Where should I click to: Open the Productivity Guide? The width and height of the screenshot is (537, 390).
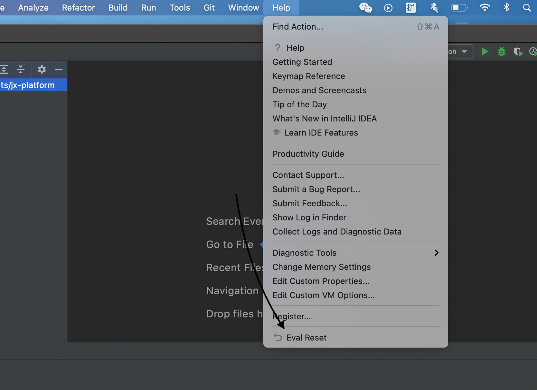coord(356,154)
